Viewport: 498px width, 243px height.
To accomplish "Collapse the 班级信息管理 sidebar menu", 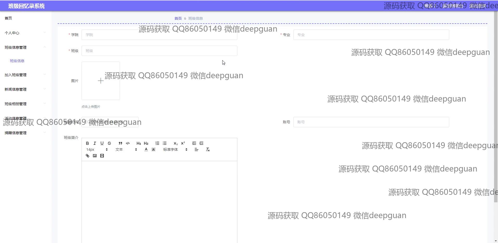I will (25, 47).
